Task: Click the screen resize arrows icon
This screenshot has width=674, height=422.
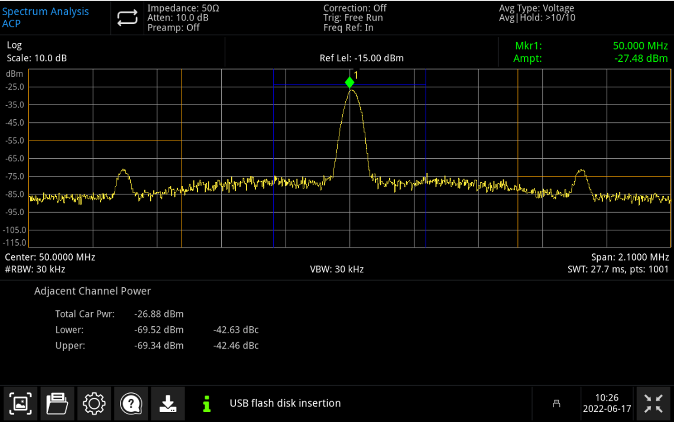Action: (654, 403)
